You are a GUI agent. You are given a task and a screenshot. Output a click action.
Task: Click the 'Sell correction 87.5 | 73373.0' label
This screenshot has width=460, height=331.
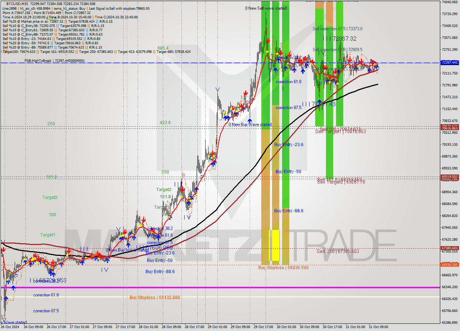[x=337, y=29]
